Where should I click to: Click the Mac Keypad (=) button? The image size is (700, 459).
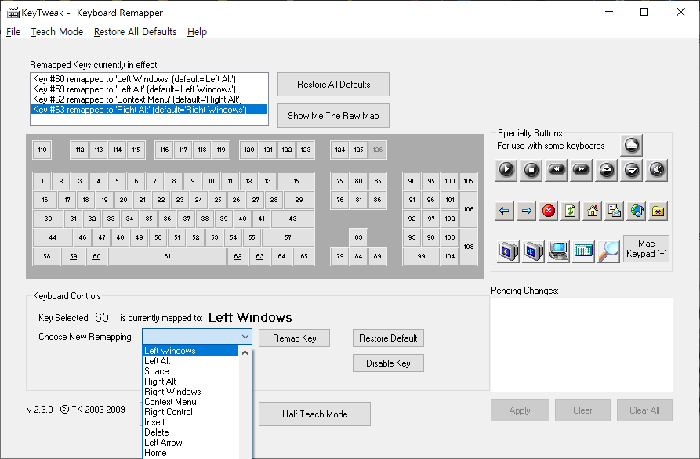646,249
